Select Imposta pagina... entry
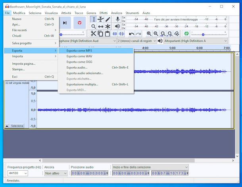This screenshot has width=242, height=187. (31, 64)
